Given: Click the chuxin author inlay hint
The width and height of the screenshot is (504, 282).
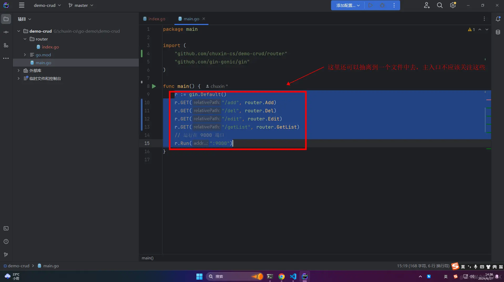Looking at the screenshot, I should (x=217, y=86).
